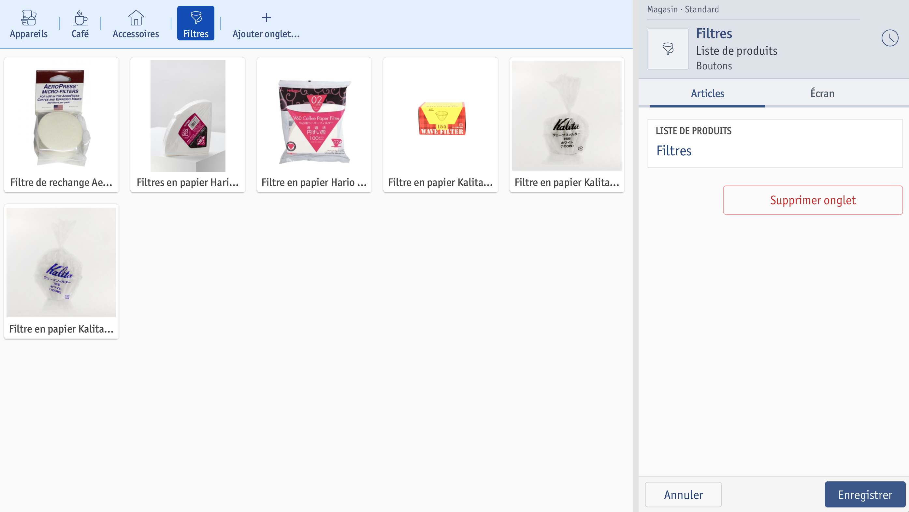Click the Filtres title in the panel header

tap(714, 34)
